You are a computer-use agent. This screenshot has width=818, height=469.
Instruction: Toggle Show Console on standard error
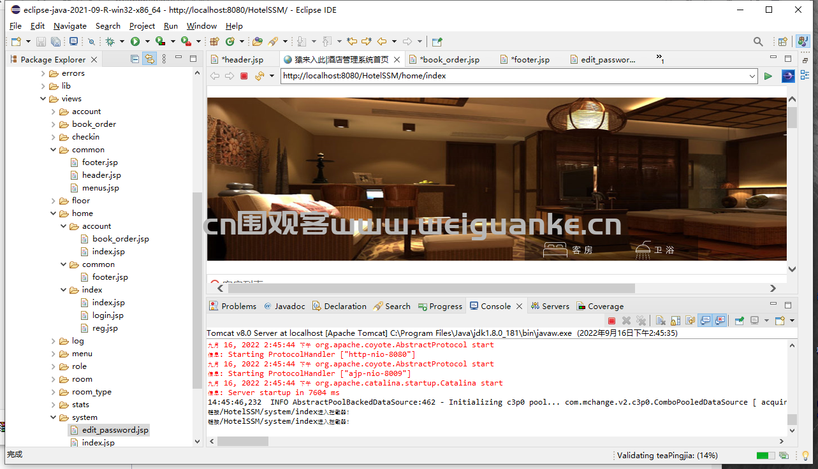pyautogui.click(x=720, y=321)
